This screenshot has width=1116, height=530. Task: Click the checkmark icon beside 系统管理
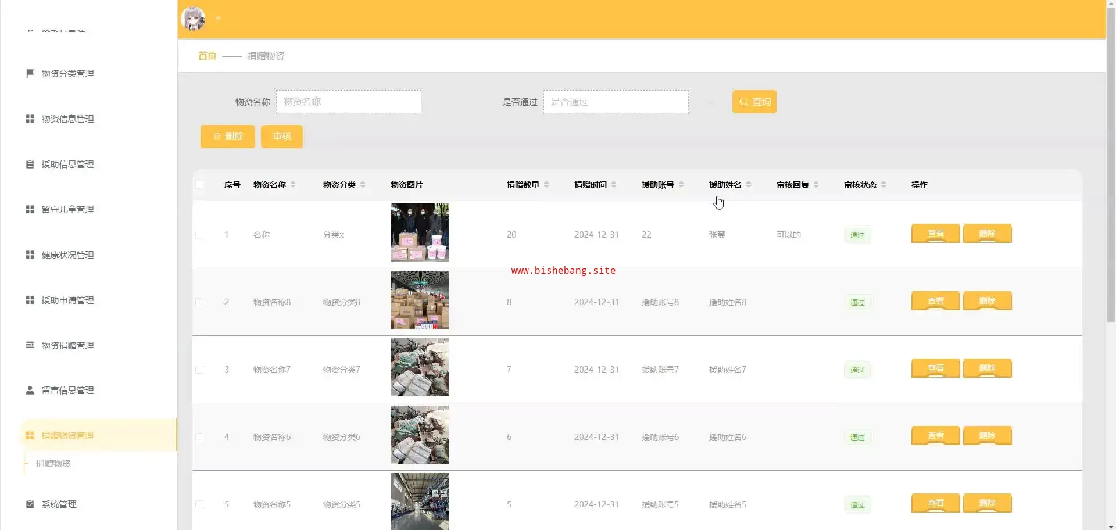point(30,504)
